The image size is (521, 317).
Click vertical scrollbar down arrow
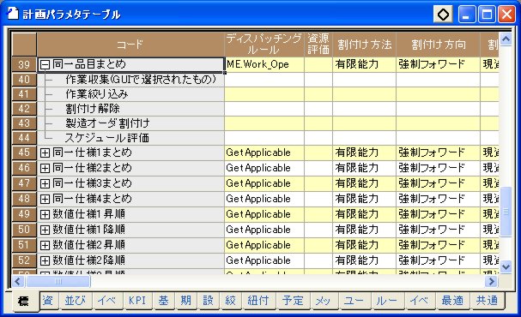506,266
